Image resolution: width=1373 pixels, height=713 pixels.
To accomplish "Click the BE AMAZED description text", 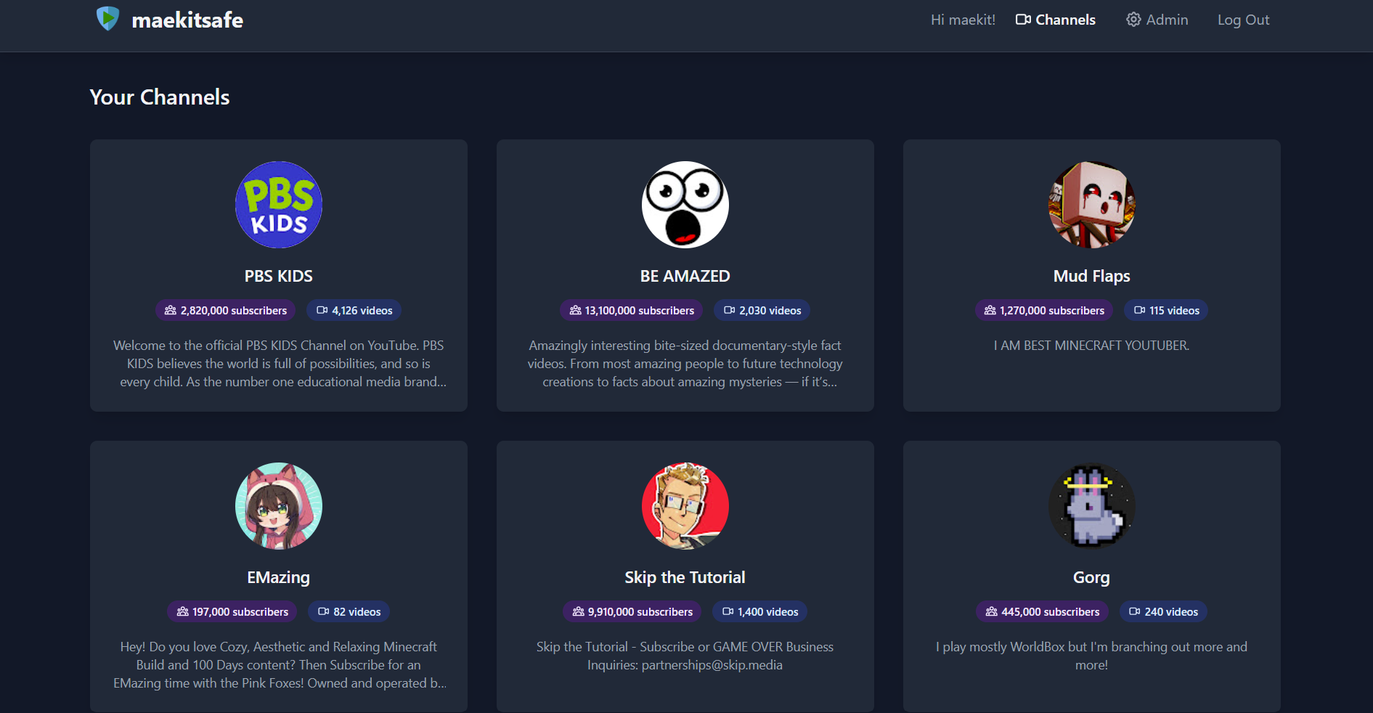I will click(685, 364).
